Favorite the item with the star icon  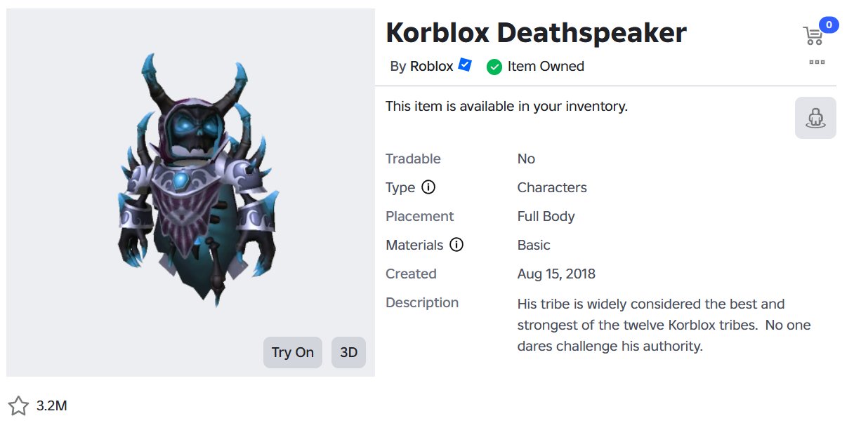19,405
